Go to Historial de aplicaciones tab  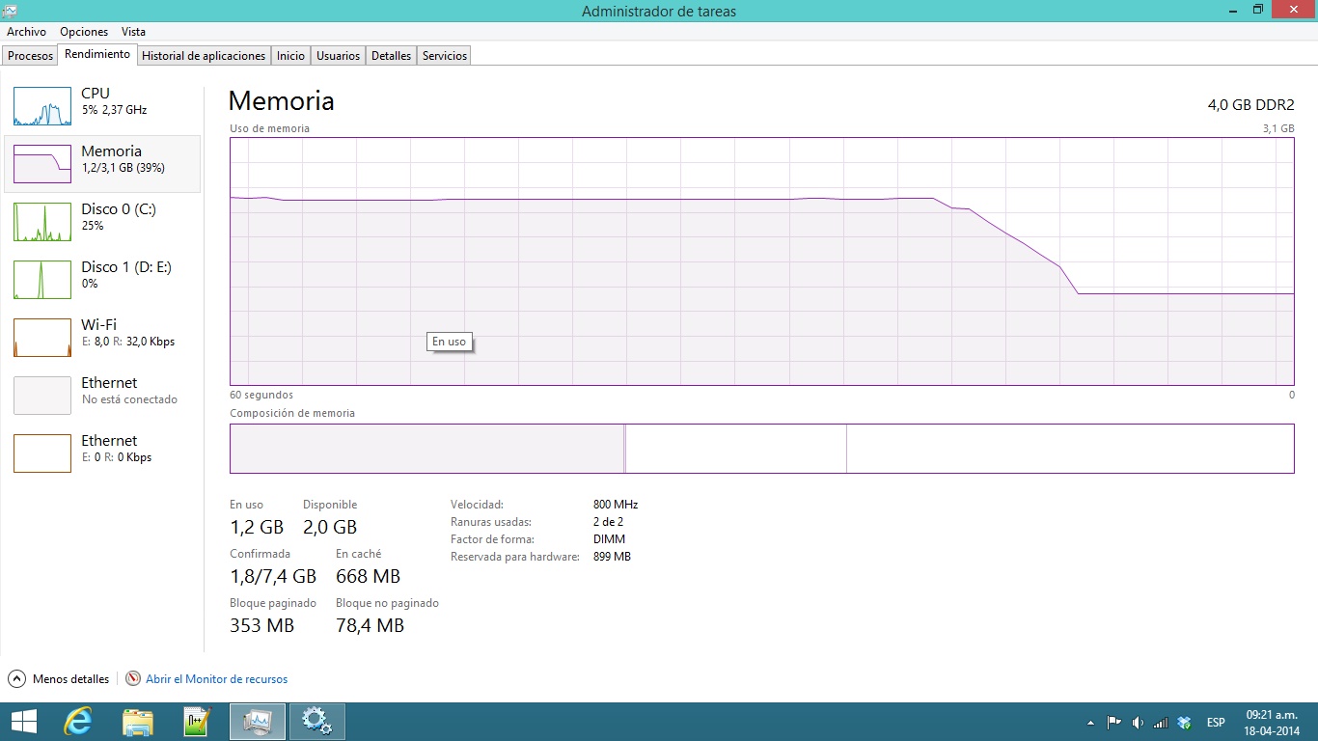(204, 56)
